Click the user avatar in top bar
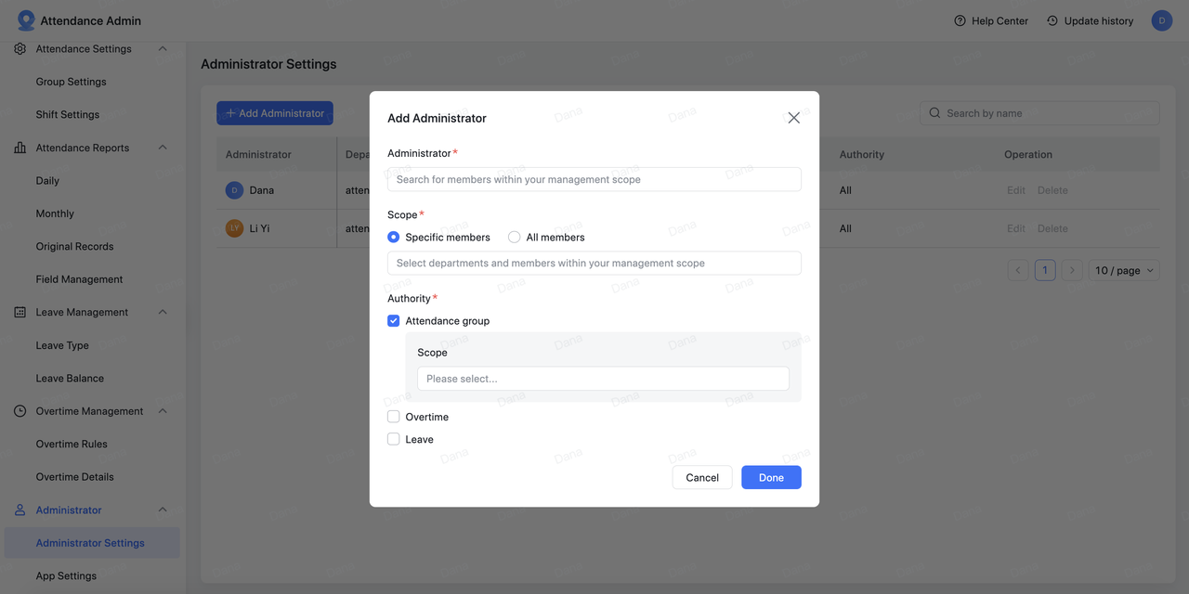 1161,20
